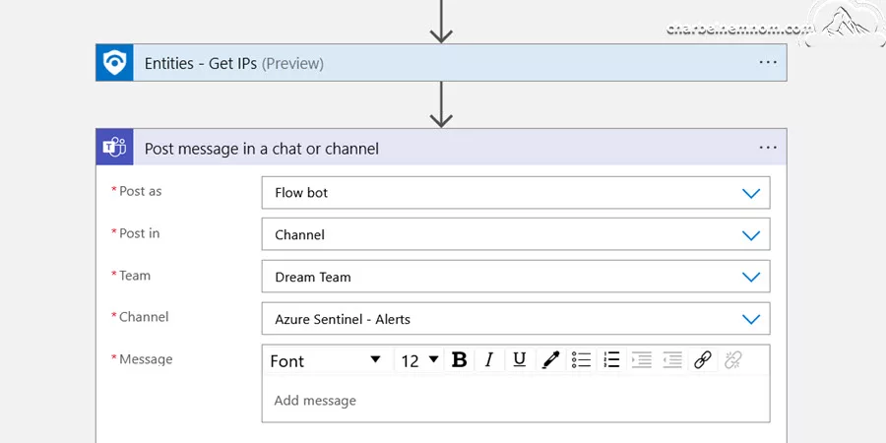The image size is (886, 443).
Task: Collapse the Post message in a chat header
Action: [x=441, y=147]
